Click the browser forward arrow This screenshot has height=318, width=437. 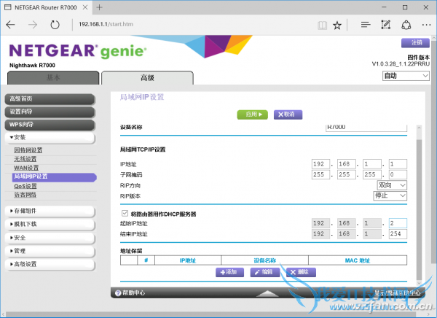(x=33, y=25)
